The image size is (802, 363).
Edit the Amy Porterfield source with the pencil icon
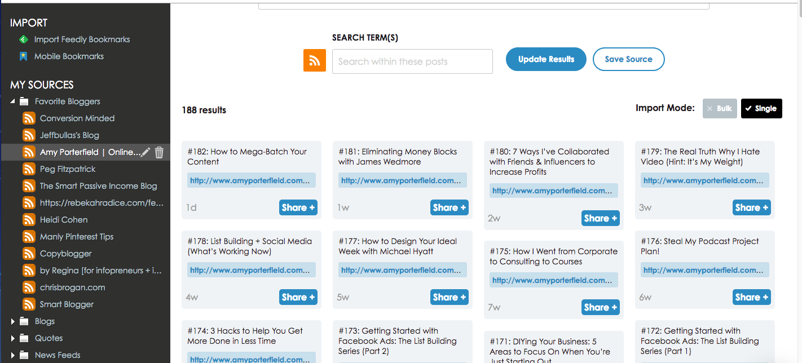[x=146, y=152]
